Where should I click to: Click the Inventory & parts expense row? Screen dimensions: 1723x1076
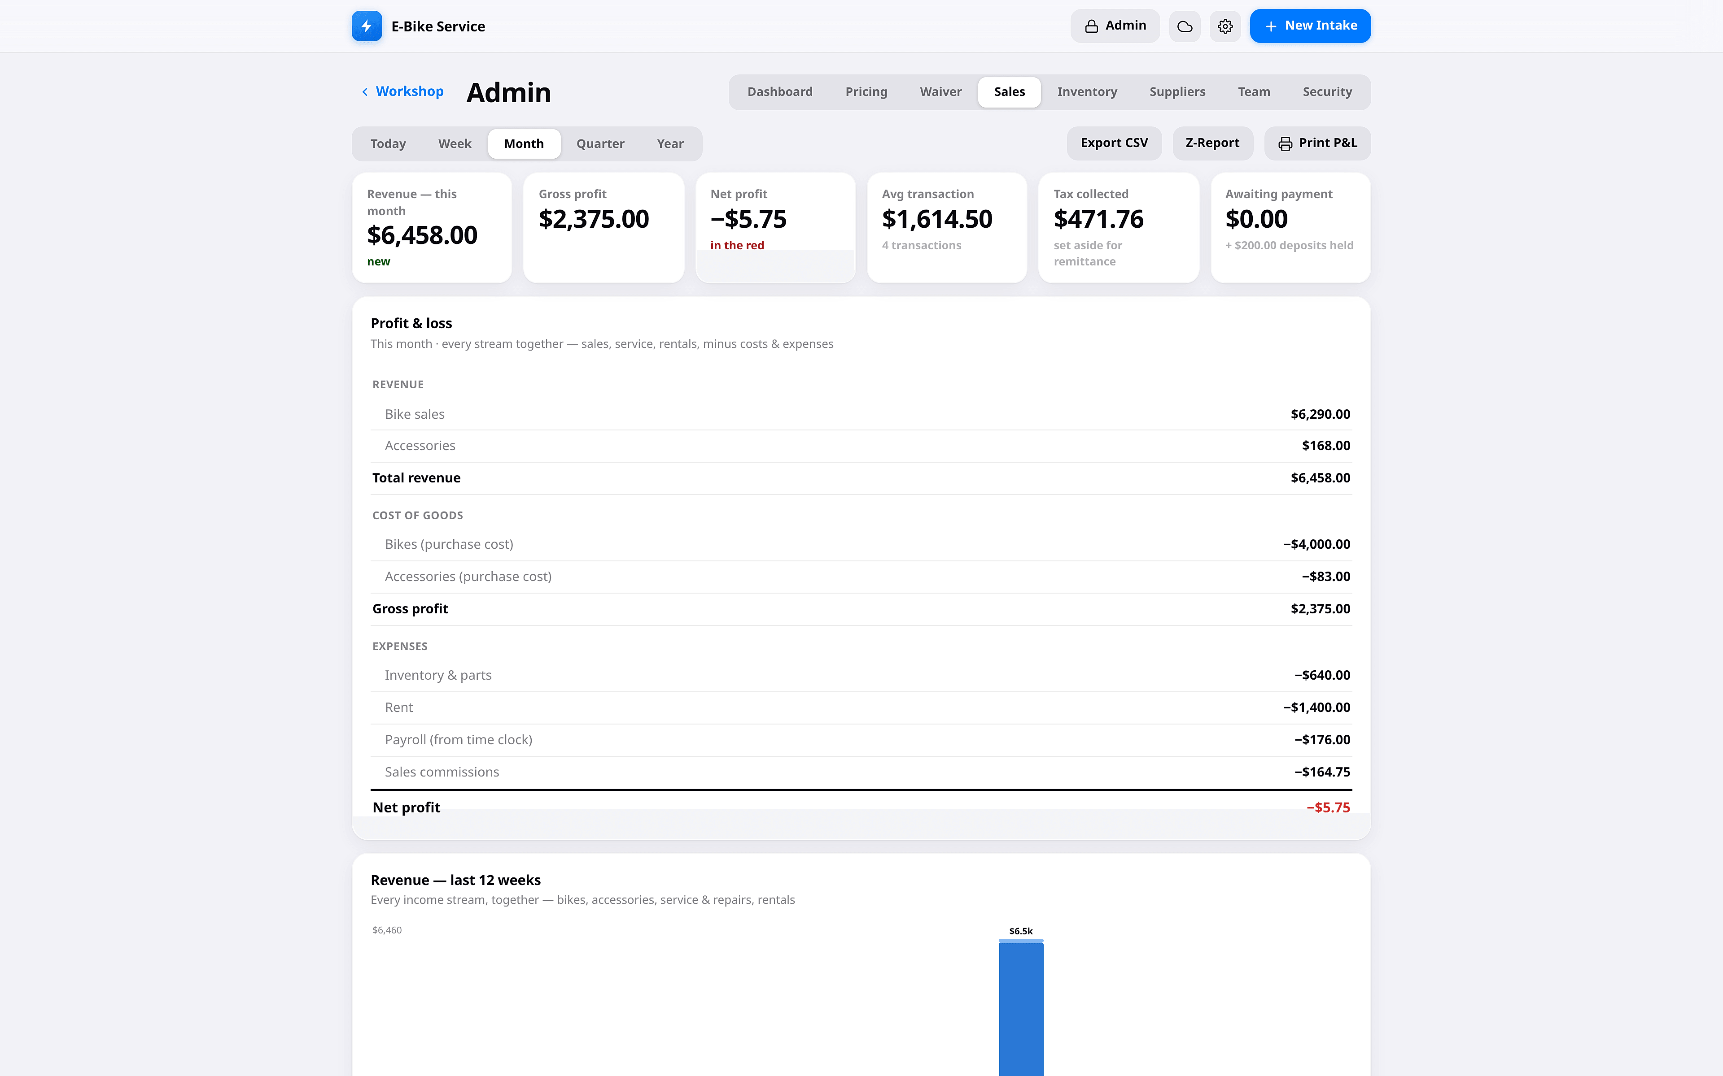point(861,675)
